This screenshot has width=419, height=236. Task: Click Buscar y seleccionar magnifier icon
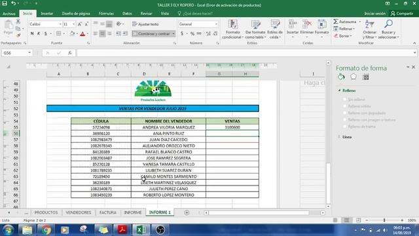click(388, 24)
